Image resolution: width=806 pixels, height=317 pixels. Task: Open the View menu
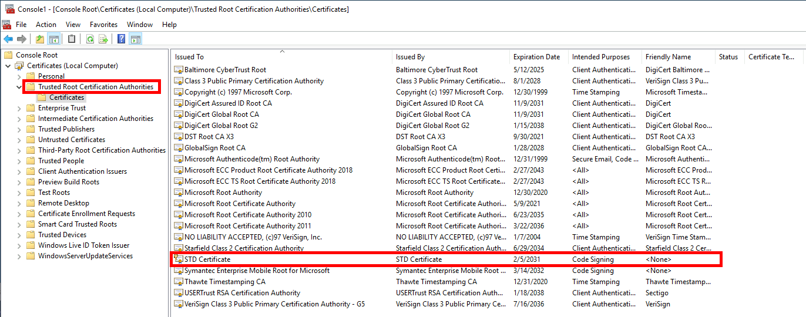coord(73,25)
